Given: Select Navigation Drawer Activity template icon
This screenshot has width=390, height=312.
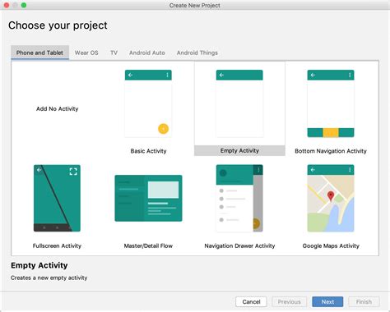Looking at the screenshot, I should (239, 198).
